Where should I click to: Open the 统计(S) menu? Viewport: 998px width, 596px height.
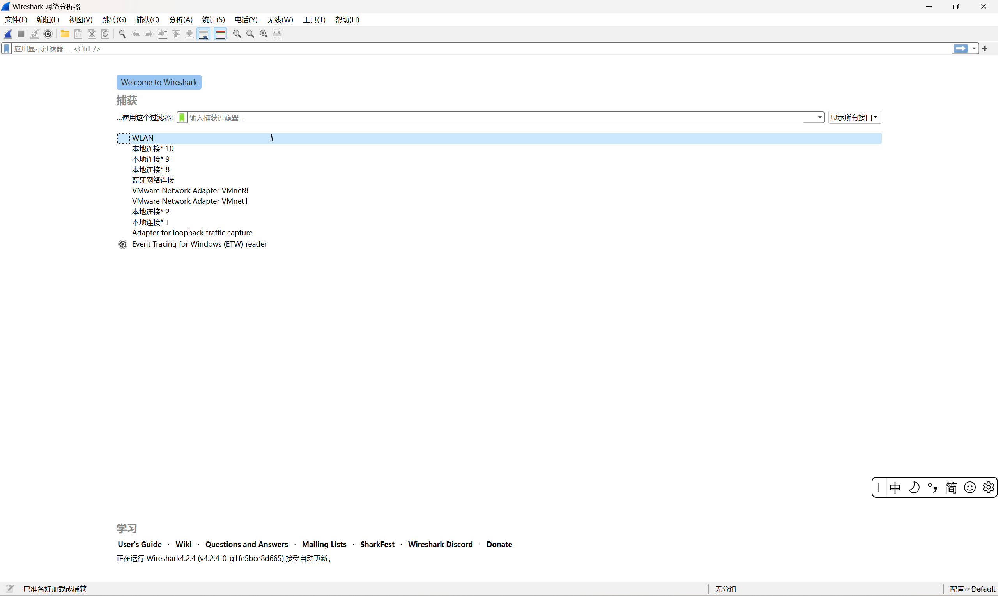[213, 20]
